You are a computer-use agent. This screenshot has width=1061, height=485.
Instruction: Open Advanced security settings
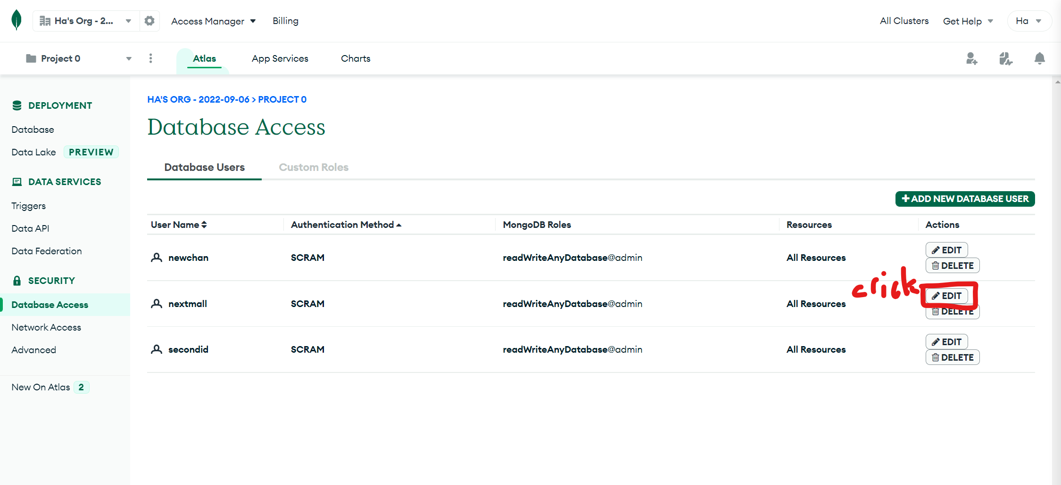[x=33, y=350]
